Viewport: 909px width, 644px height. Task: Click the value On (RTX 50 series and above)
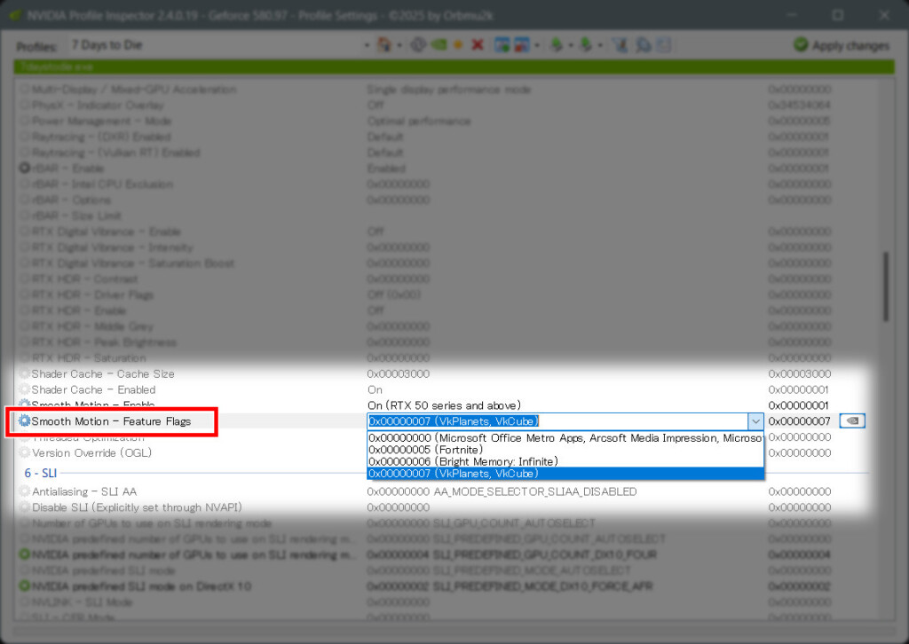pos(444,404)
